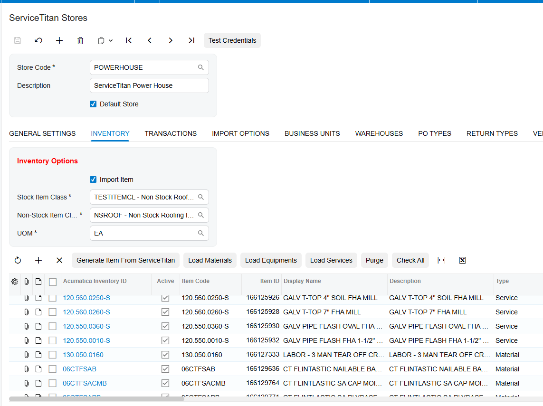Toggle Active checkbox for 06CTFSAB
Image resolution: width=543 pixels, height=406 pixels.
pos(165,369)
